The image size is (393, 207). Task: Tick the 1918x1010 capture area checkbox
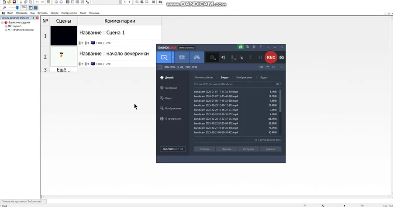click(160, 67)
